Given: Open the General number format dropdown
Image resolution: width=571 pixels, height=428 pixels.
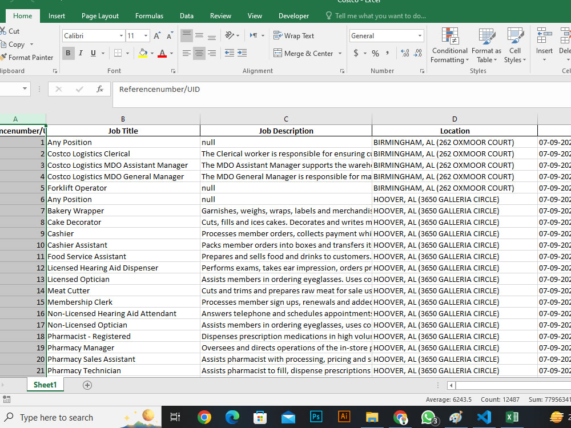Looking at the screenshot, I should (x=420, y=35).
